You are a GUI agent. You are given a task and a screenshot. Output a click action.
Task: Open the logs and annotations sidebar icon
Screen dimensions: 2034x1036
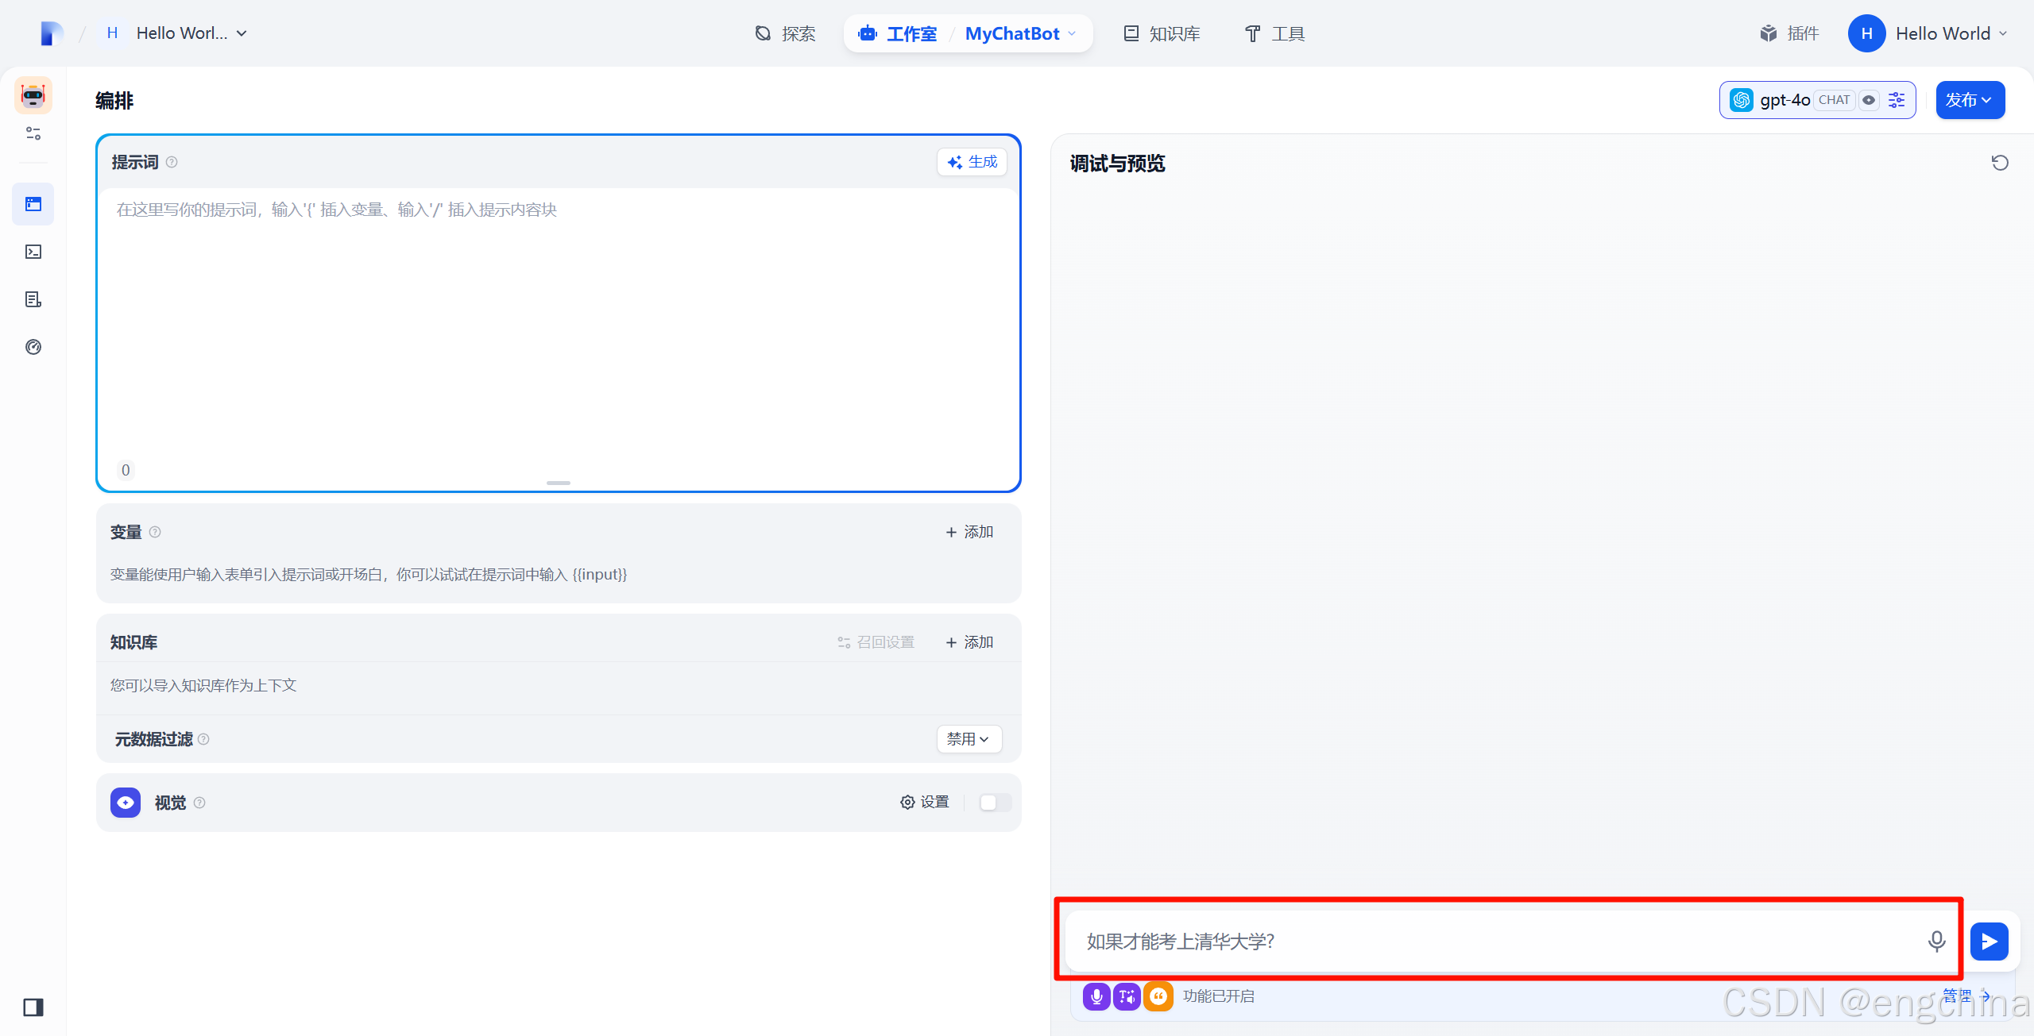pos(33,299)
